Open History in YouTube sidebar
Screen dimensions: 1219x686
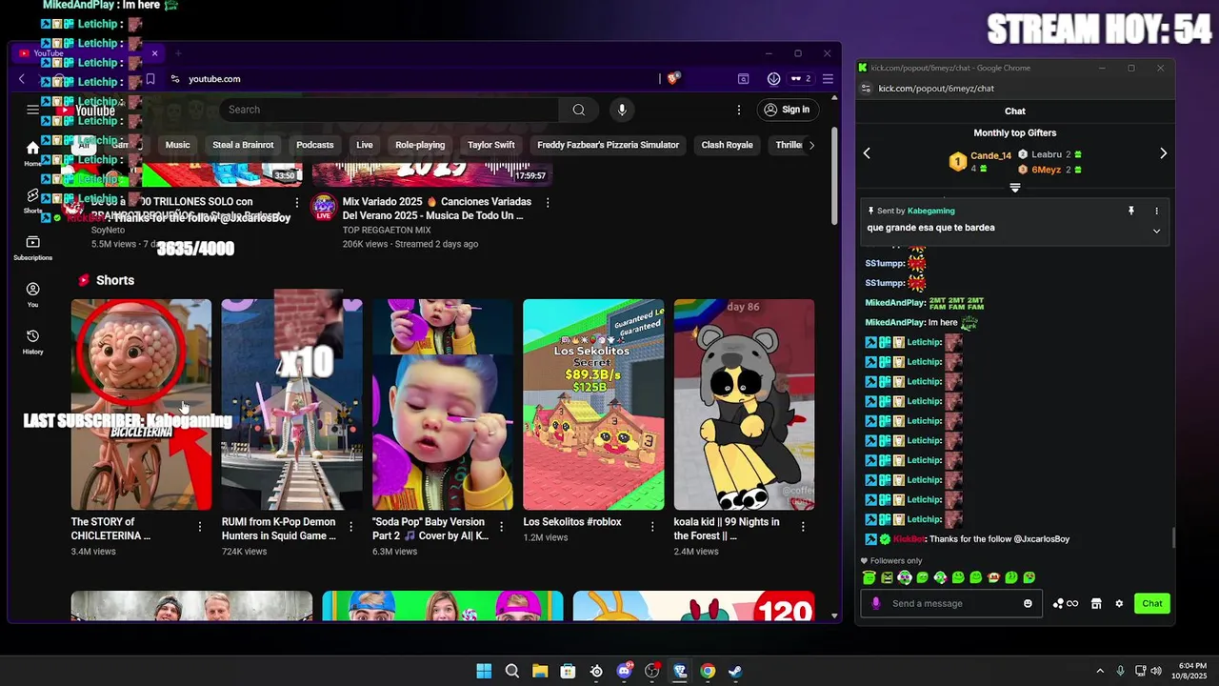pos(32,341)
